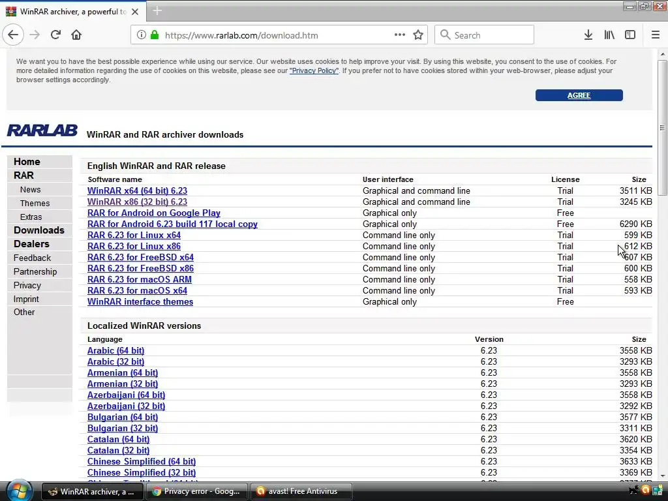Download Chinese Simplified (64 bit) version

coord(142,461)
